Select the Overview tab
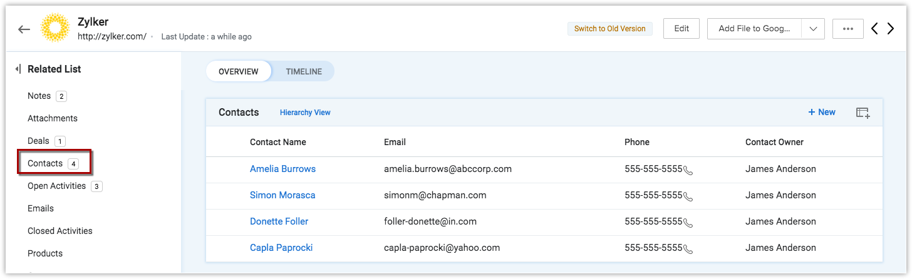 (x=239, y=71)
